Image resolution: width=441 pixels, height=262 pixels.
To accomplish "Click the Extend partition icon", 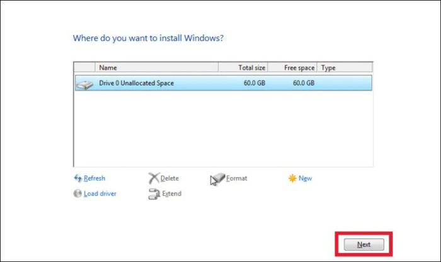I will [x=154, y=194].
